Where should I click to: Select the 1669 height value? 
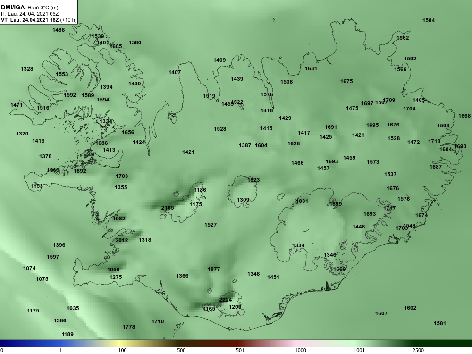coord(339,269)
